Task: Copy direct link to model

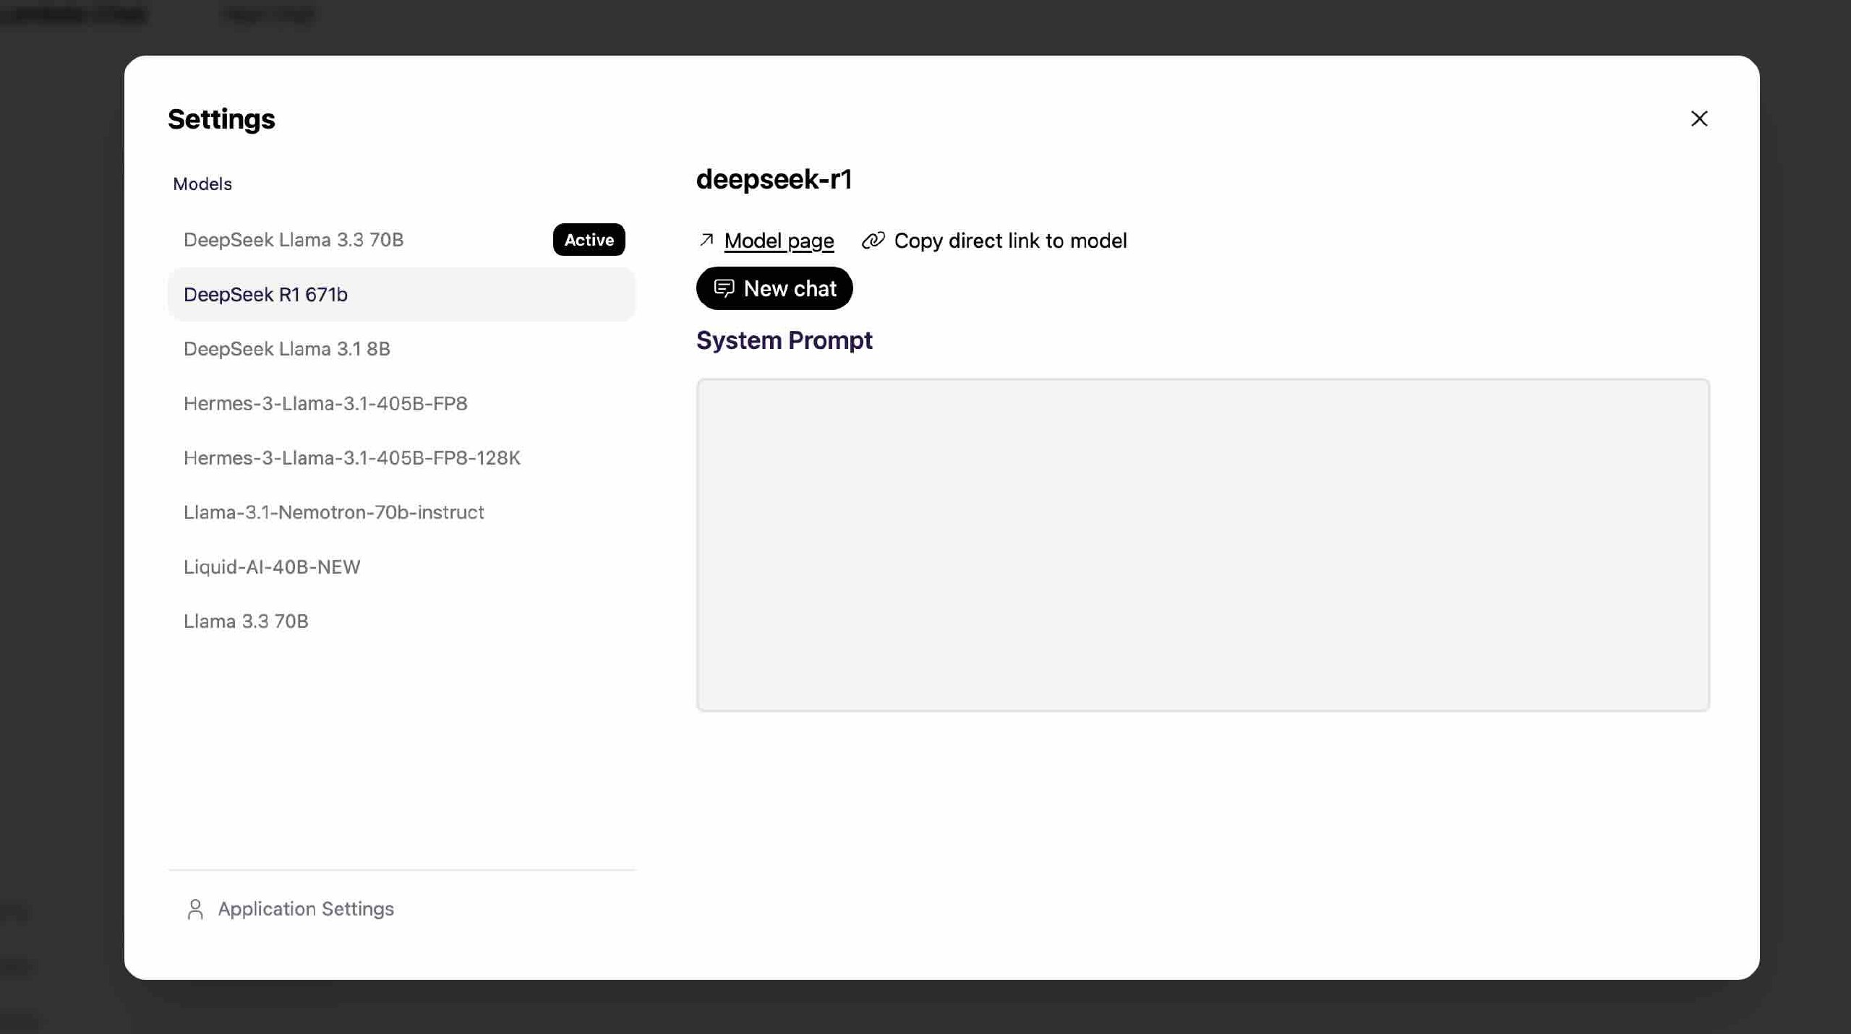Action: point(1010,241)
